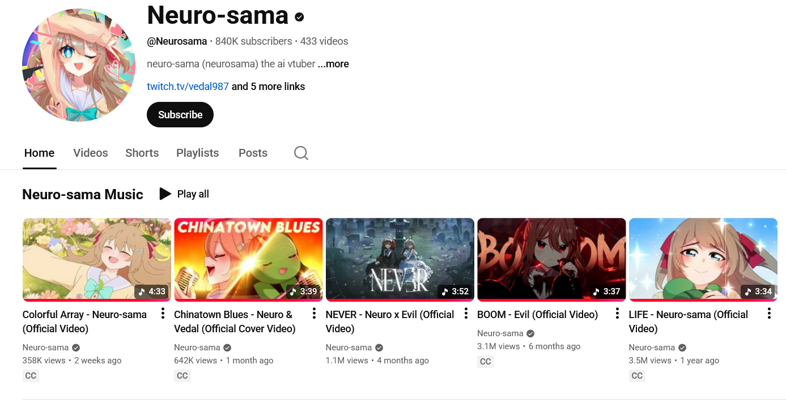786x403 pixels.
Task: Open the Neuro-sama Music playlist title
Action: click(83, 194)
